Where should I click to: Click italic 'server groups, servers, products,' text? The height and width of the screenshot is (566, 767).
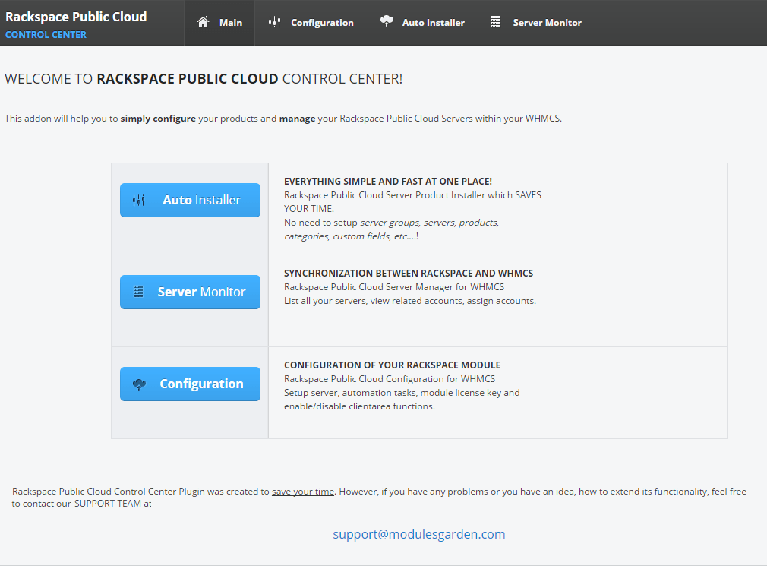click(x=430, y=223)
